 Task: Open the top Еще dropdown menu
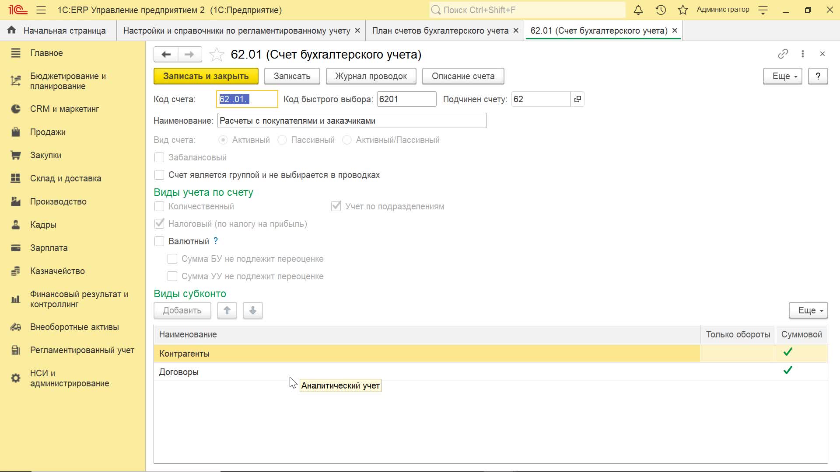pos(782,76)
